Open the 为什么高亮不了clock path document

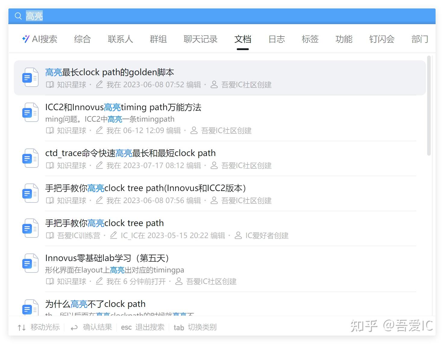coord(95,304)
